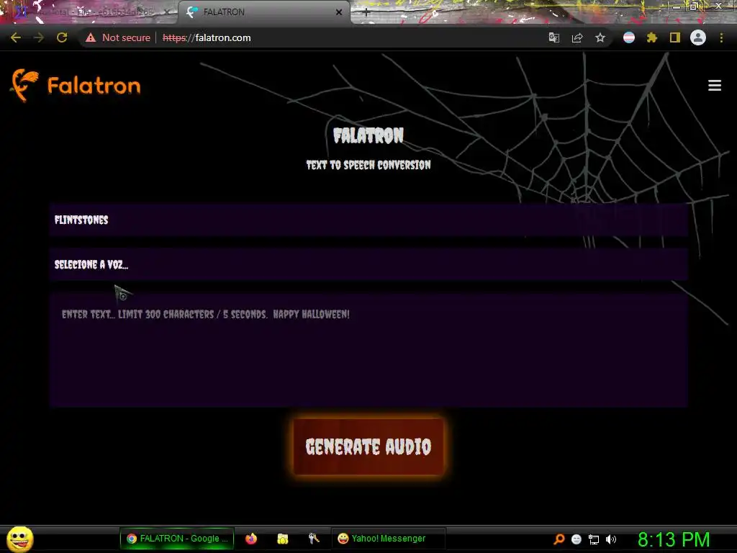Close the FALATRON tab
Image resolution: width=737 pixels, height=553 pixels.
click(x=339, y=12)
